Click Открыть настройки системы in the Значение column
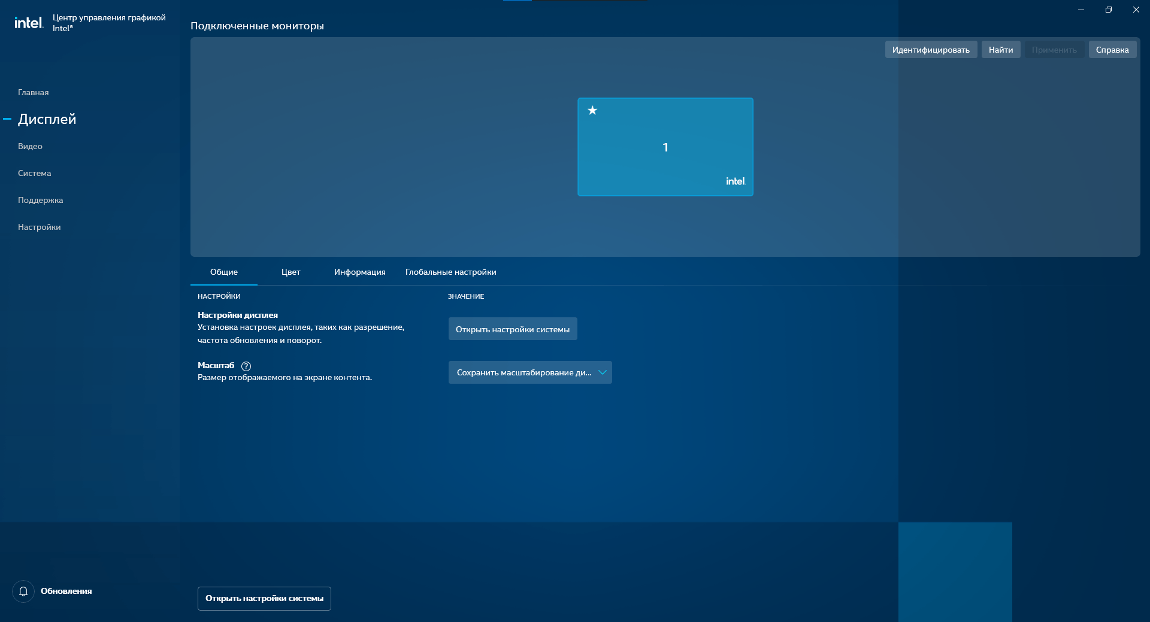Viewport: 1150px width, 622px height. click(x=513, y=329)
